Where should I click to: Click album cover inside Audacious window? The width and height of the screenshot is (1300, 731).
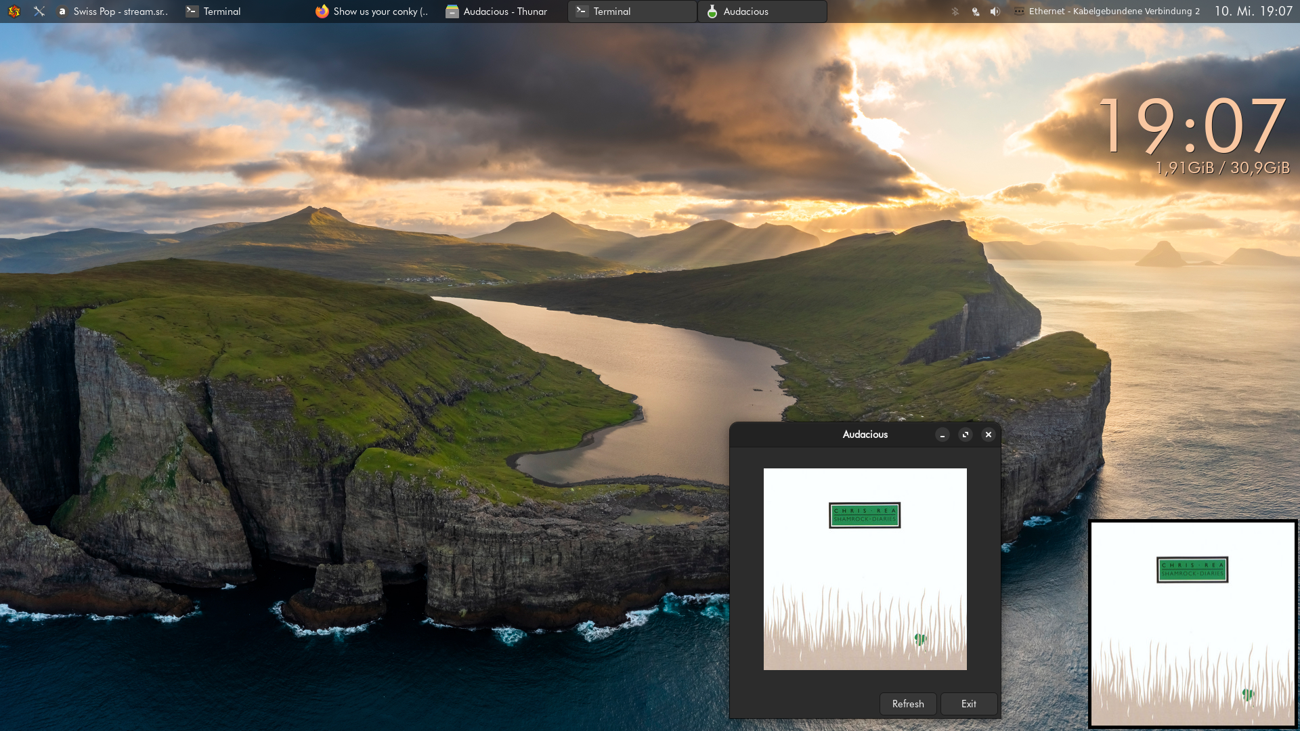pos(865,569)
